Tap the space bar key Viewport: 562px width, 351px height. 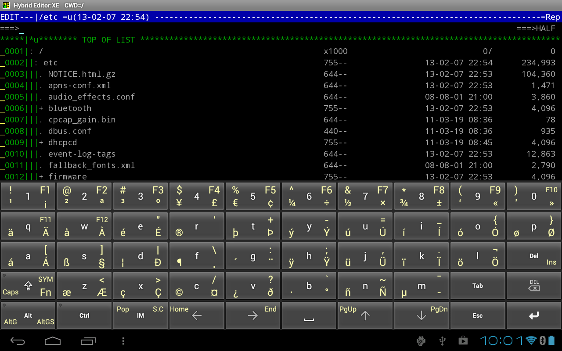pos(309,315)
